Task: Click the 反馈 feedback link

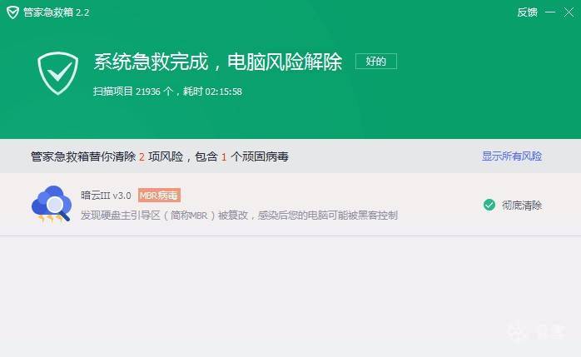Action: click(x=527, y=12)
